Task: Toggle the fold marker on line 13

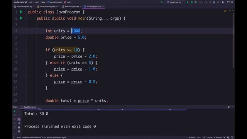Action: (x=27, y=88)
